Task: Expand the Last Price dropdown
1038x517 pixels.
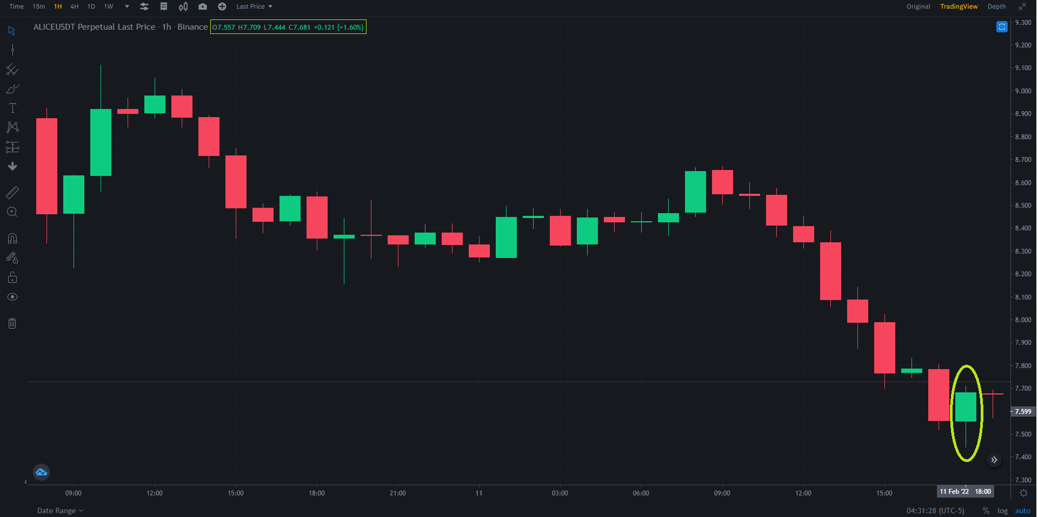Action: [x=254, y=6]
